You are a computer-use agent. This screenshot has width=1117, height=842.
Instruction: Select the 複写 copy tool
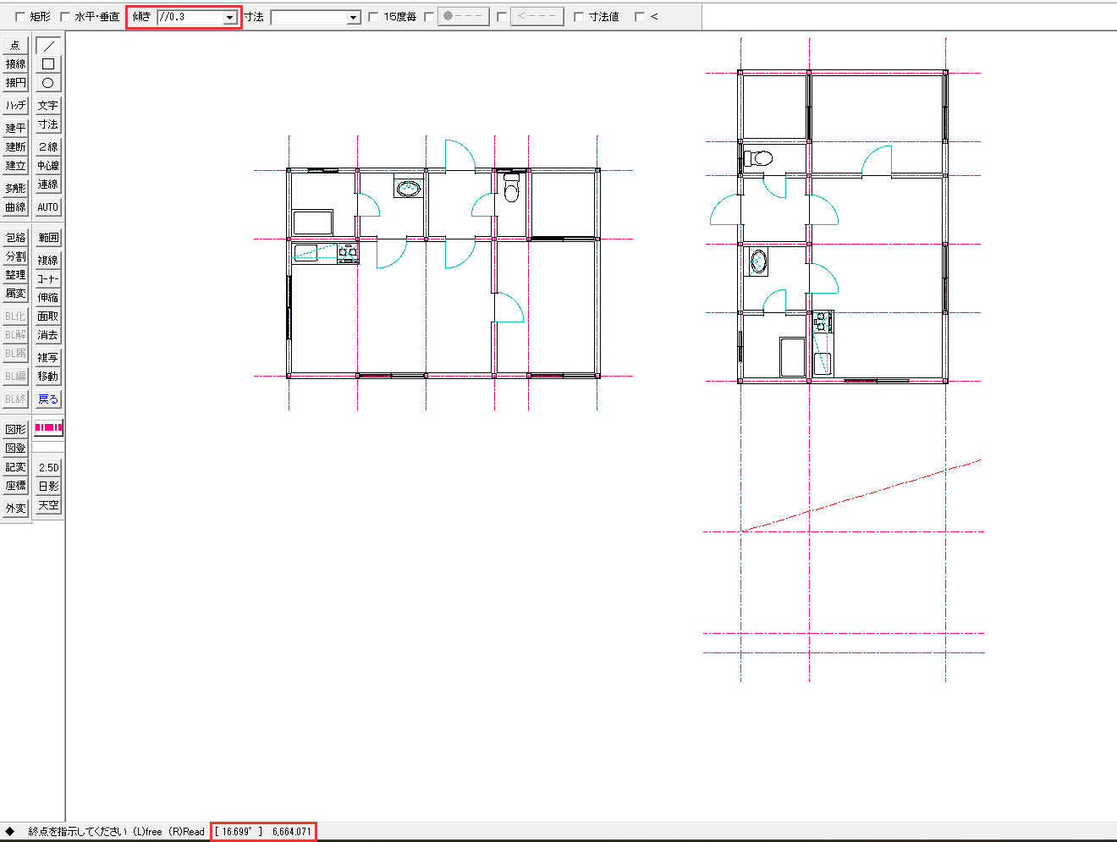pos(48,358)
